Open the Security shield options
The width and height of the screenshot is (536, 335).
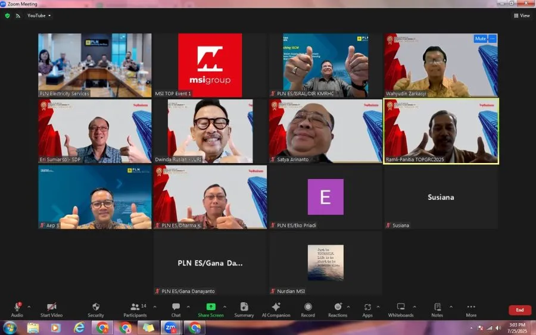95,308
